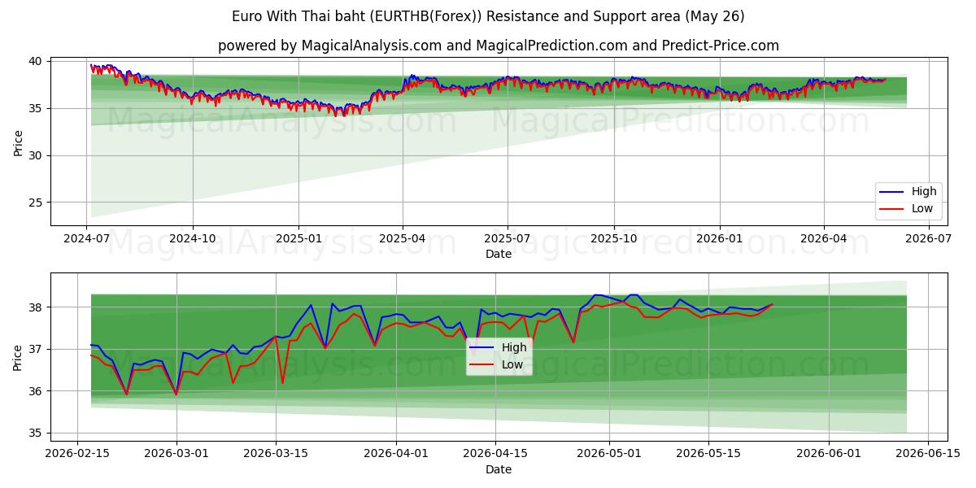Viewport: 976px width, 488px height.
Task: Click the '36' price tick on lower chart
Action: (x=37, y=391)
